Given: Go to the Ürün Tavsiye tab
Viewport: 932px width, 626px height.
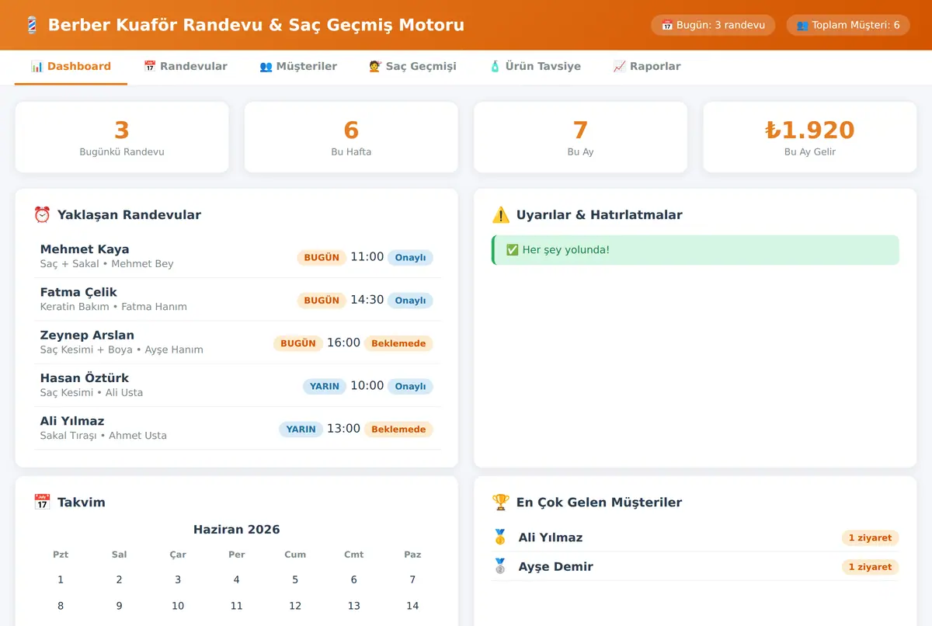Looking at the screenshot, I should coord(535,67).
